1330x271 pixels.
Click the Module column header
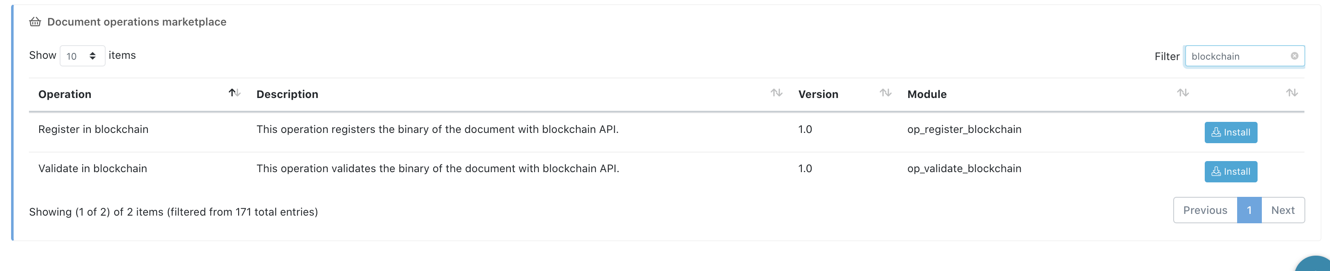point(927,95)
